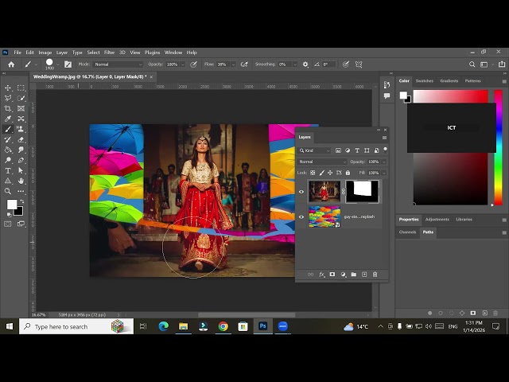Open the brush Mode dropdown
The image size is (509, 382).
(x=119, y=64)
